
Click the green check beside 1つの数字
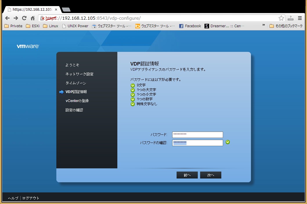point(133,99)
